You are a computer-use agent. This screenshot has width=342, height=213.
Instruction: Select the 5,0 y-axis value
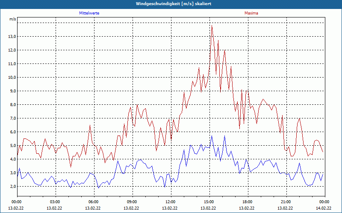pos(13,146)
